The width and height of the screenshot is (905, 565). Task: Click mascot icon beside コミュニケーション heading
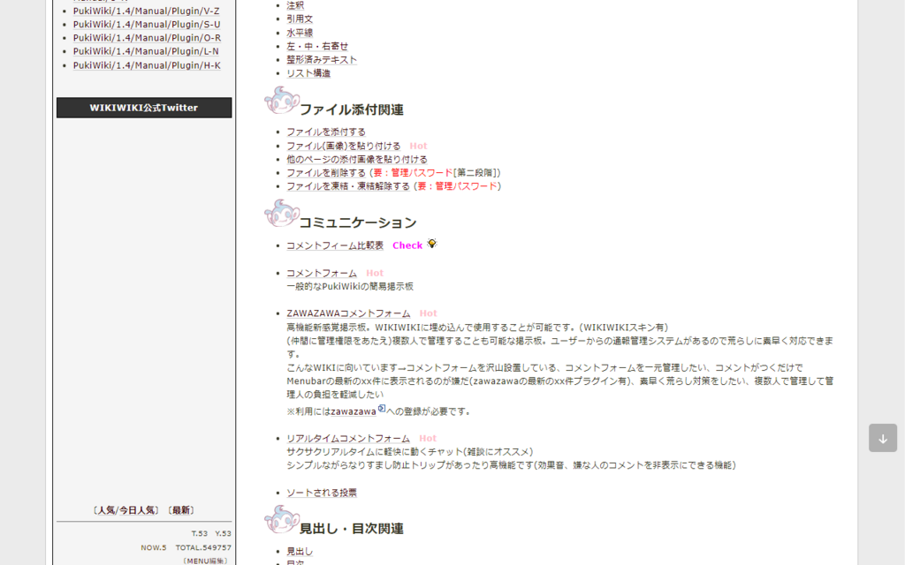tap(282, 215)
